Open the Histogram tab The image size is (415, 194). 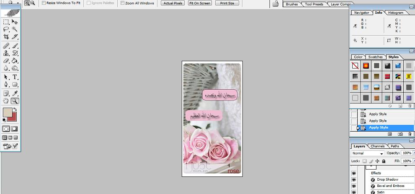[x=395, y=13]
